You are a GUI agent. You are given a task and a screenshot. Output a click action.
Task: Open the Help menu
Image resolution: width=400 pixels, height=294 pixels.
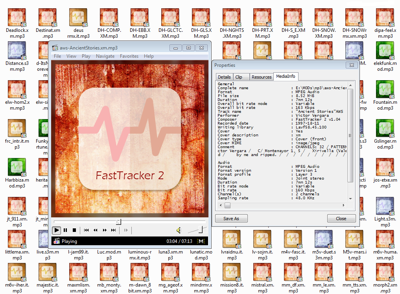[x=149, y=56]
